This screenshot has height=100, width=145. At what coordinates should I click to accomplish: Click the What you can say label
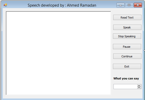[126, 78]
